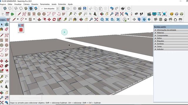Click the user account avatar icon
The width and height of the screenshot is (188, 105).
pos(125,20)
